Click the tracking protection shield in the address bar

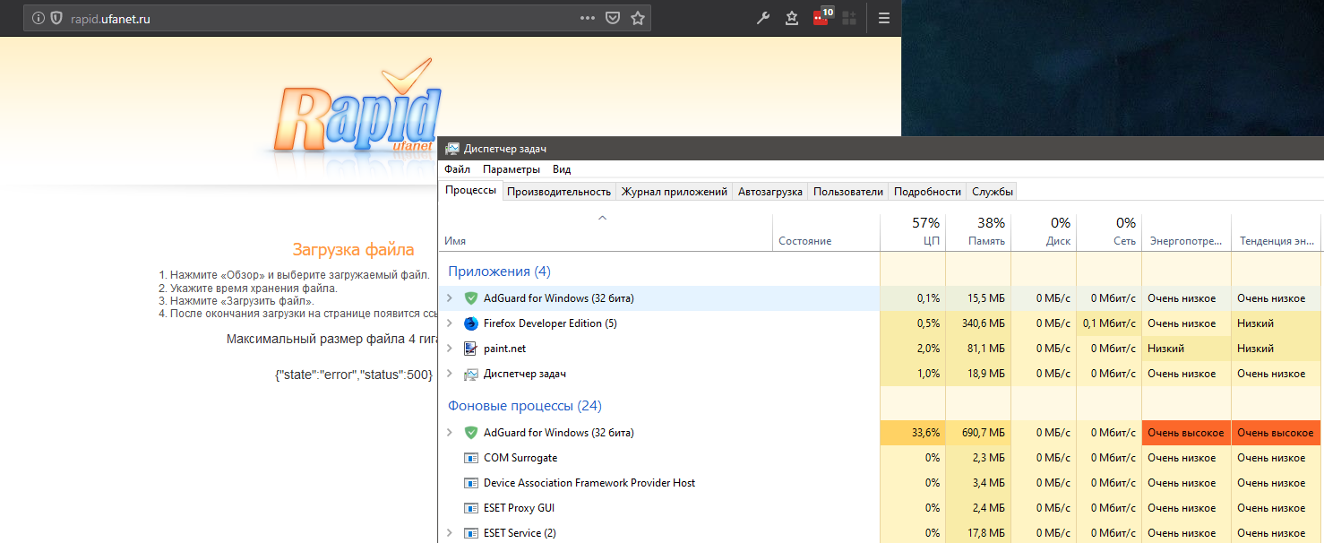click(56, 17)
